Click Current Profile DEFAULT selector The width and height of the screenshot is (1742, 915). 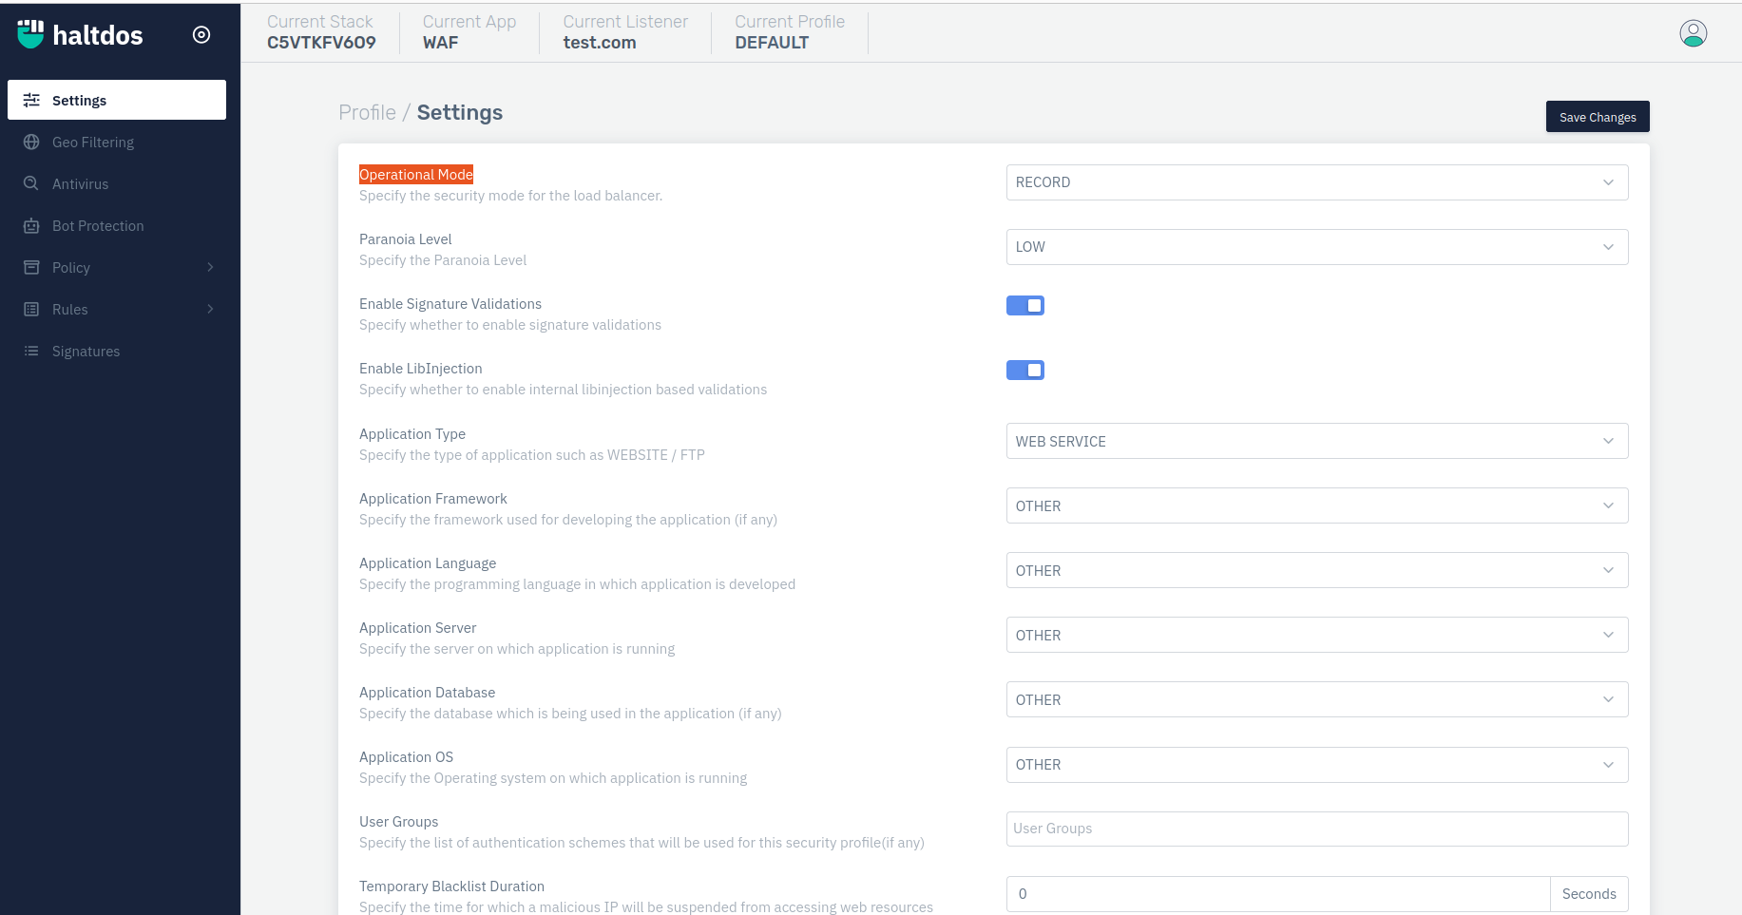tap(790, 32)
